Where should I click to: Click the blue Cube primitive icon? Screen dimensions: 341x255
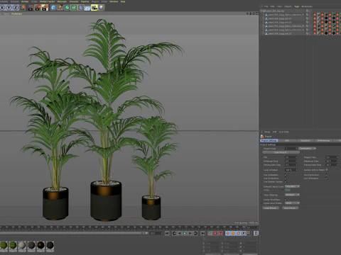53,8
